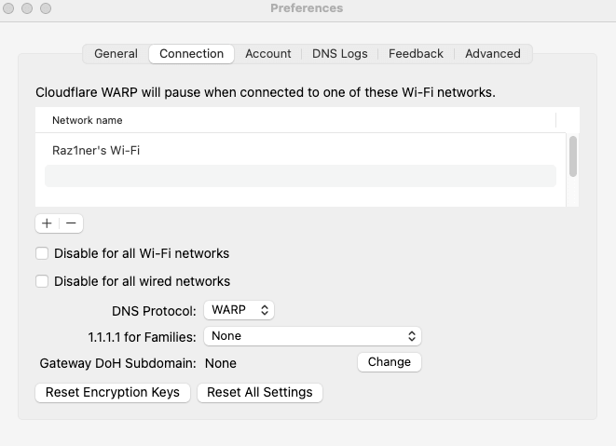The image size is (616, 446).
Task: Click the network list scrollbar thumb
Action: (x=573, y=156)
